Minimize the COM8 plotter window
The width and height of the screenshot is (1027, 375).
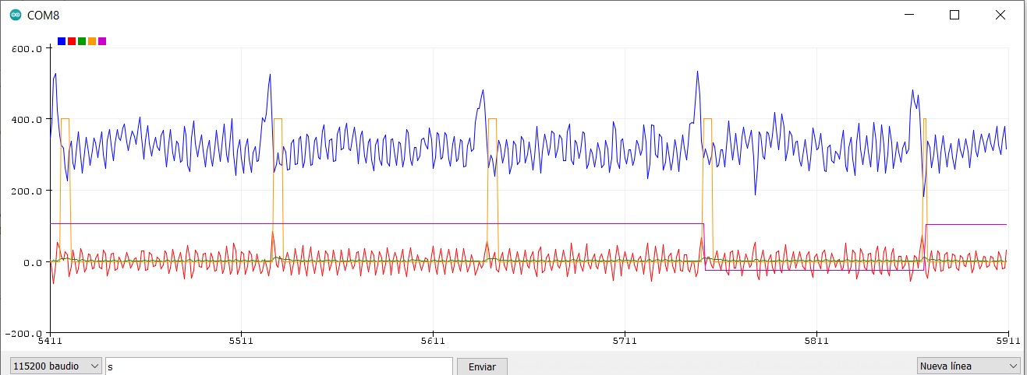(908, 15)
